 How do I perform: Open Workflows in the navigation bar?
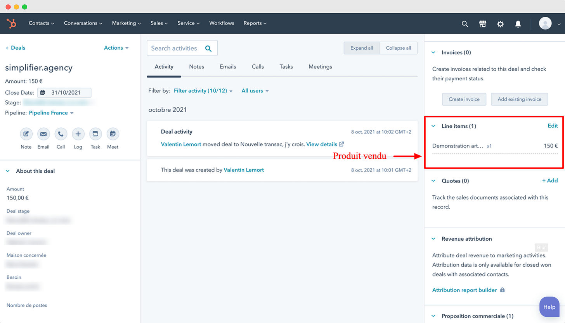coord(222,23)
